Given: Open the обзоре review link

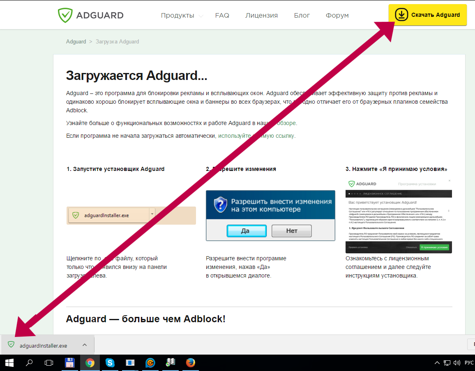Looking at the screenshot, I should 286,123.
